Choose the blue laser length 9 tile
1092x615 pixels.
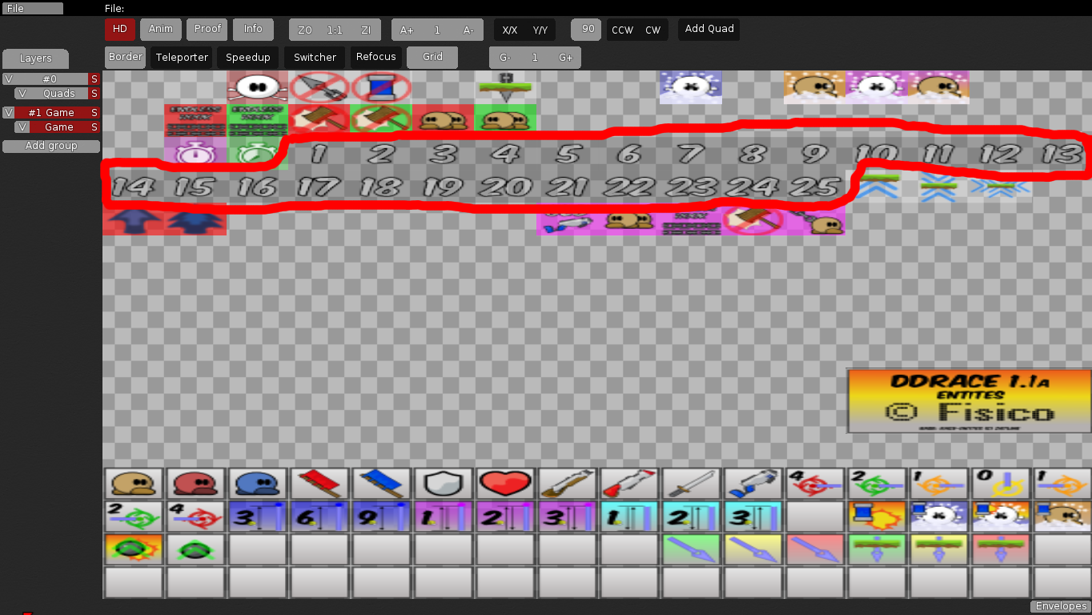tap(382, 517)
